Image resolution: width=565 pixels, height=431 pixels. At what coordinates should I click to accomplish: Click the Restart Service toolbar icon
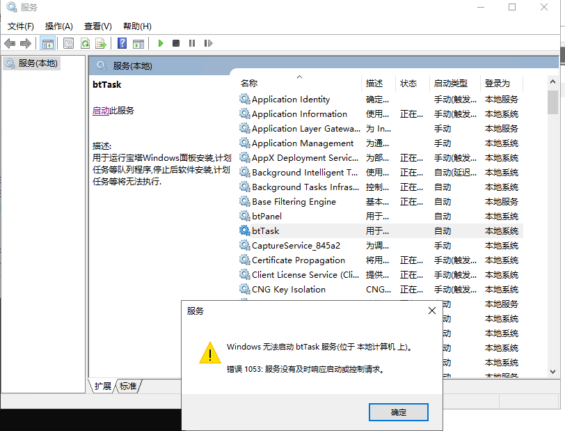pyautogui.click(x=208, y=44)
